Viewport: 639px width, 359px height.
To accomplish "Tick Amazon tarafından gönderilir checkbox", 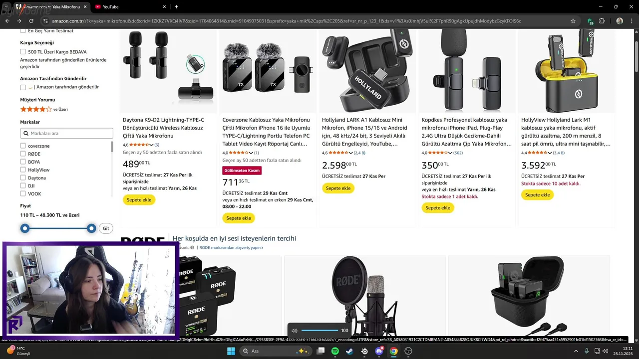I will 23,87.
